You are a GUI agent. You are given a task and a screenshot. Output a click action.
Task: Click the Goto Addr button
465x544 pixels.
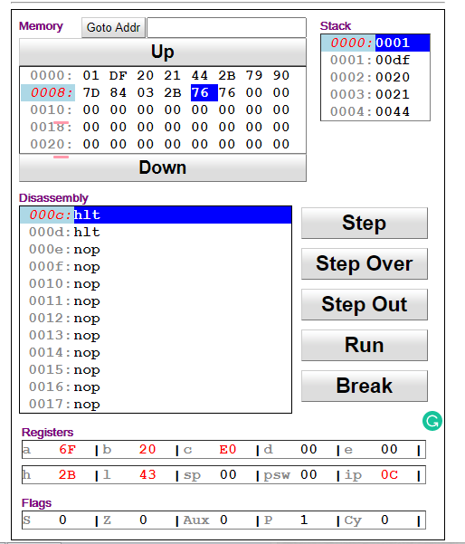113,27
